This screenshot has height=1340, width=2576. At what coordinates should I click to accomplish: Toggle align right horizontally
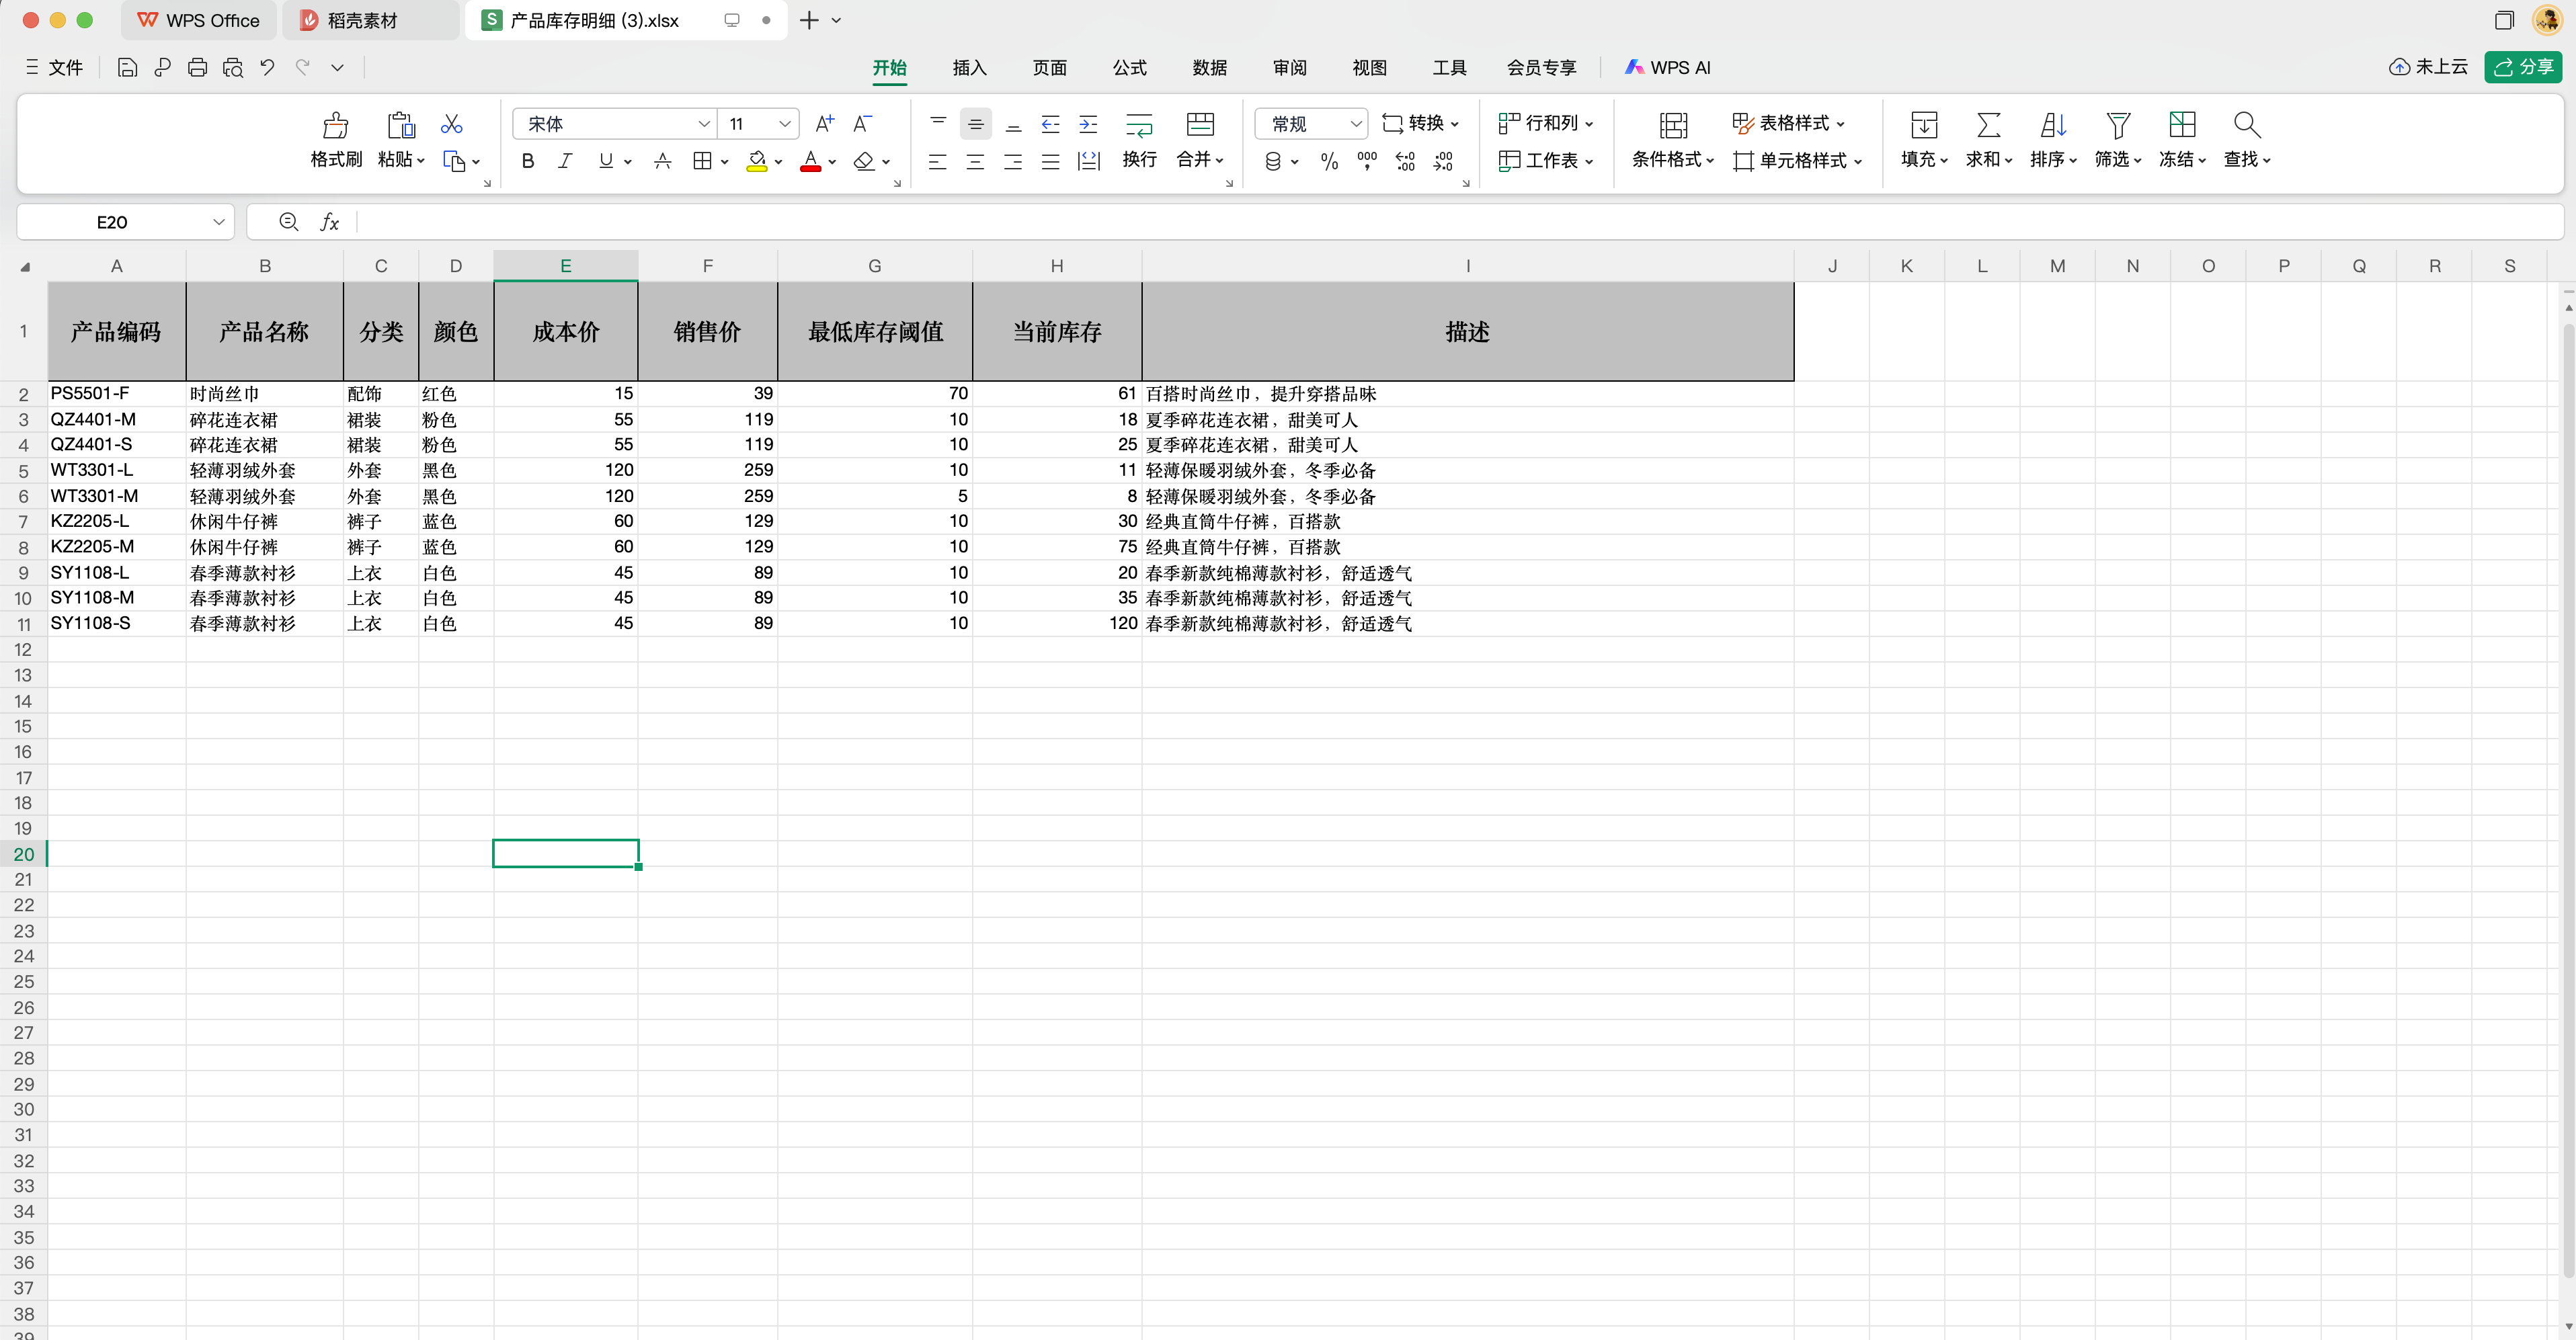point(1013,161)
